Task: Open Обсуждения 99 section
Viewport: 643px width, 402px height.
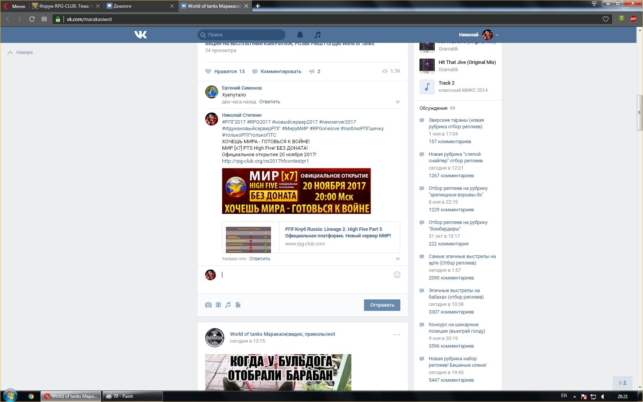Action: coord(437,108)
